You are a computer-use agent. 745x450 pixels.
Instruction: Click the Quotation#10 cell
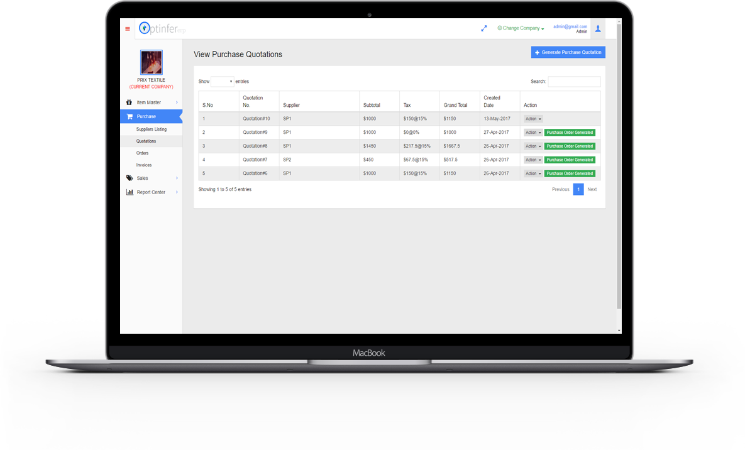coord(259,119)
